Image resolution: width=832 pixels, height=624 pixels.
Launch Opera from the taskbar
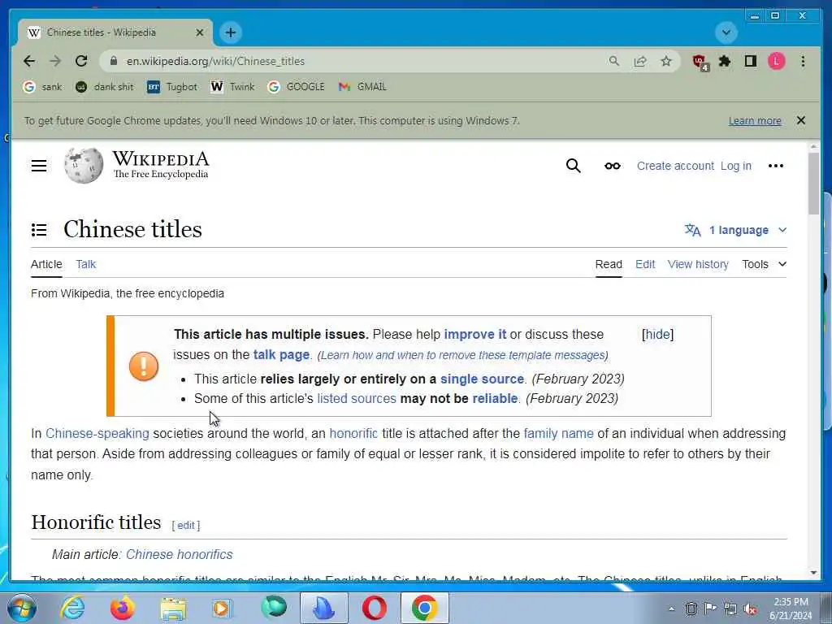pos(374,608)
